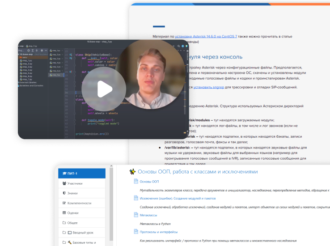Open the 'установить sngrep' link in the article
This screenshot has width=330, height=246.
click(209, 87)
